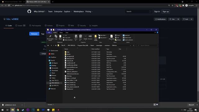The width and height of the screenshot is (199, 112).
Task: Click Invert selection in the ribbon
Action: (x=128, y=40)
